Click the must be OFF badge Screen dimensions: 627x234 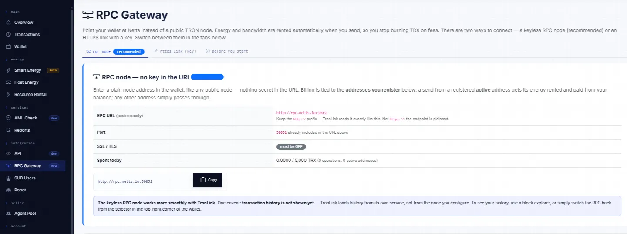pos(291,147)
